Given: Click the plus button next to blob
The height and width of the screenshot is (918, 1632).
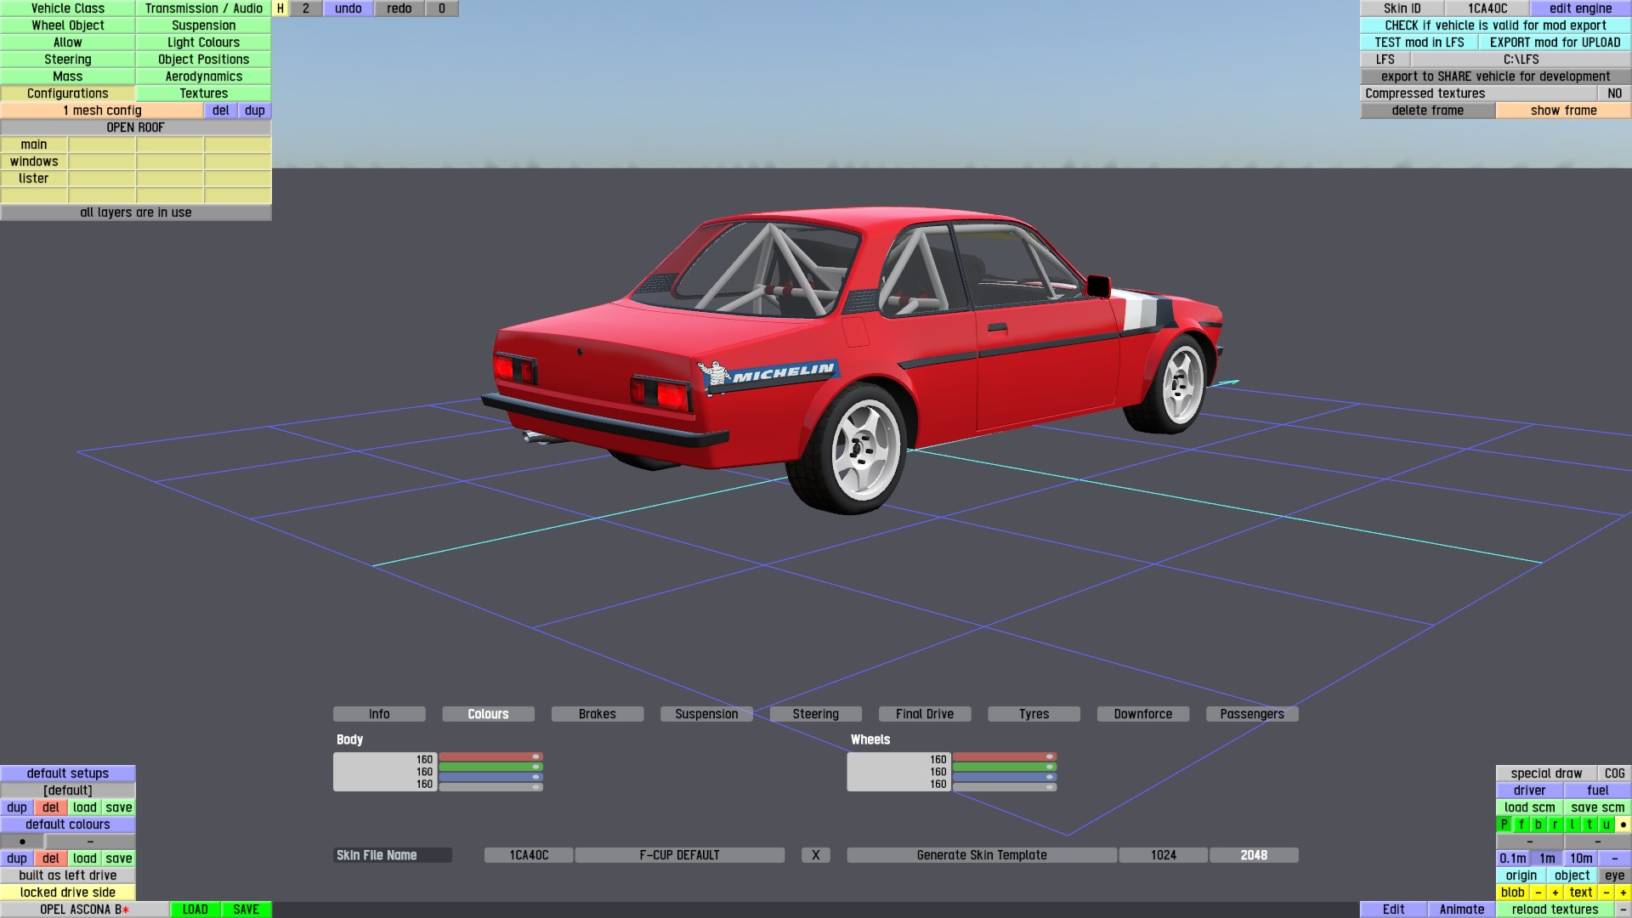Looking at the screenshot, I should [x=1555, y=892].
